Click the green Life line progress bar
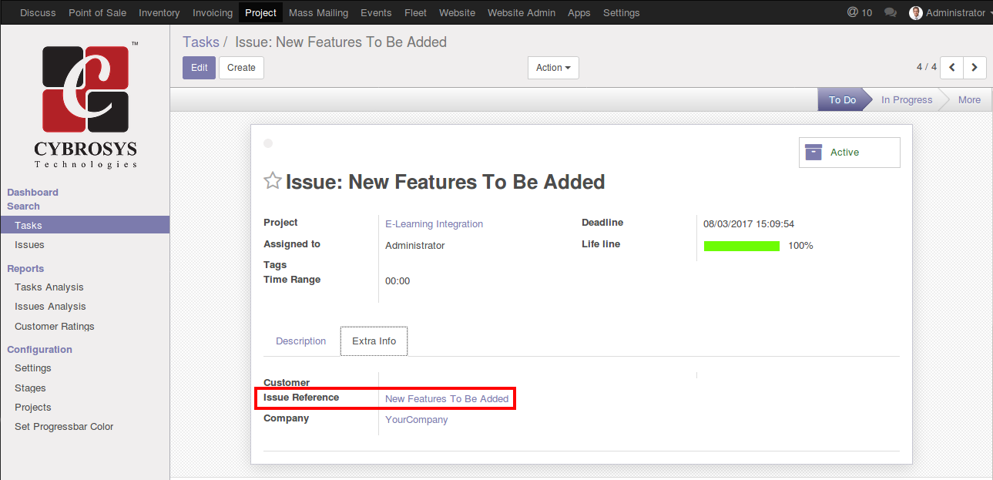Screen dimensions: 993x480 (x=741, y=246)
